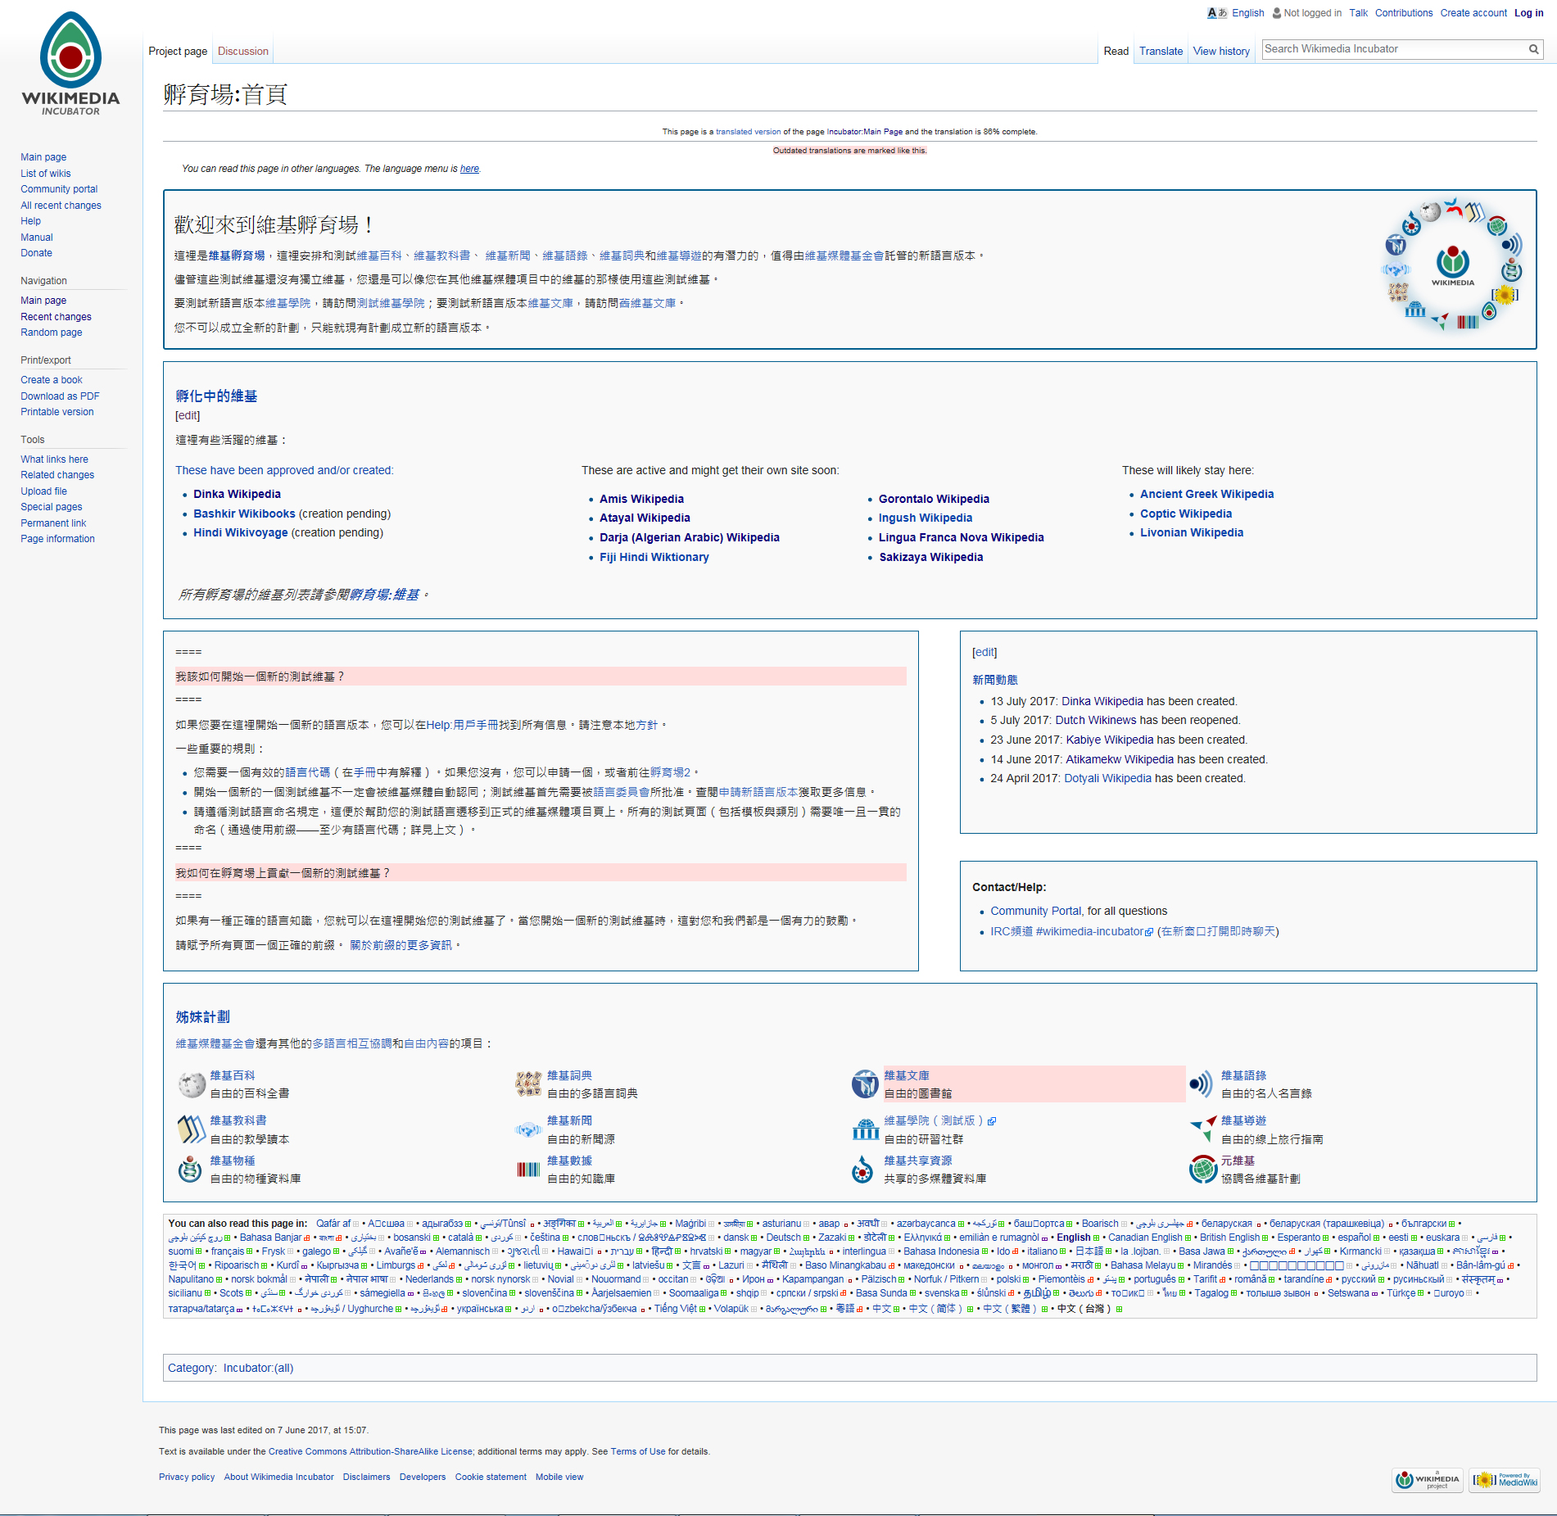This screenshot has height=1516, width=1557.
Task: Click the 'here' language menu link
Action: pyautogui.click(x=469, y=169)
